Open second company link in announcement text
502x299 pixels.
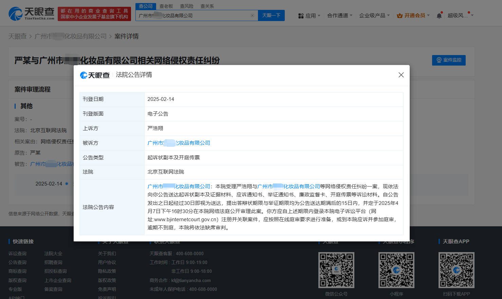coord(289,187)
